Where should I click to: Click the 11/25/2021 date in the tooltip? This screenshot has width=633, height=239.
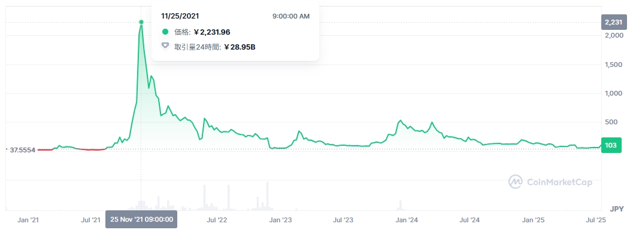(x=181, y=16)
